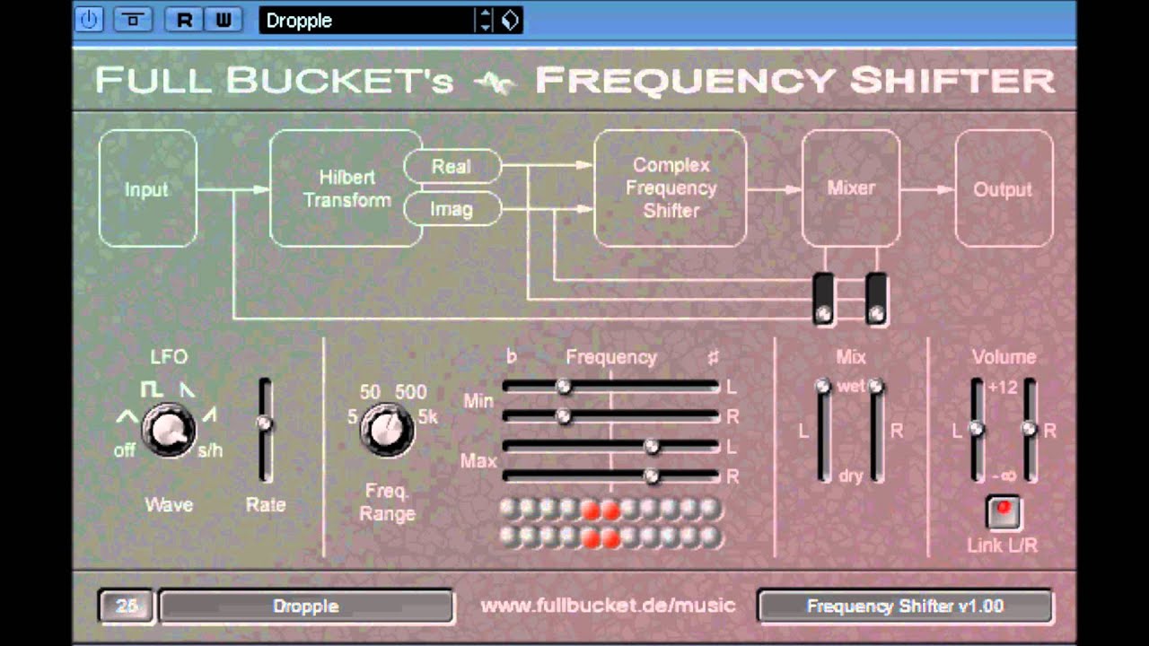1149x646 pixels.
Task: Click the preset number 25 box
Action: click(126, 606)
